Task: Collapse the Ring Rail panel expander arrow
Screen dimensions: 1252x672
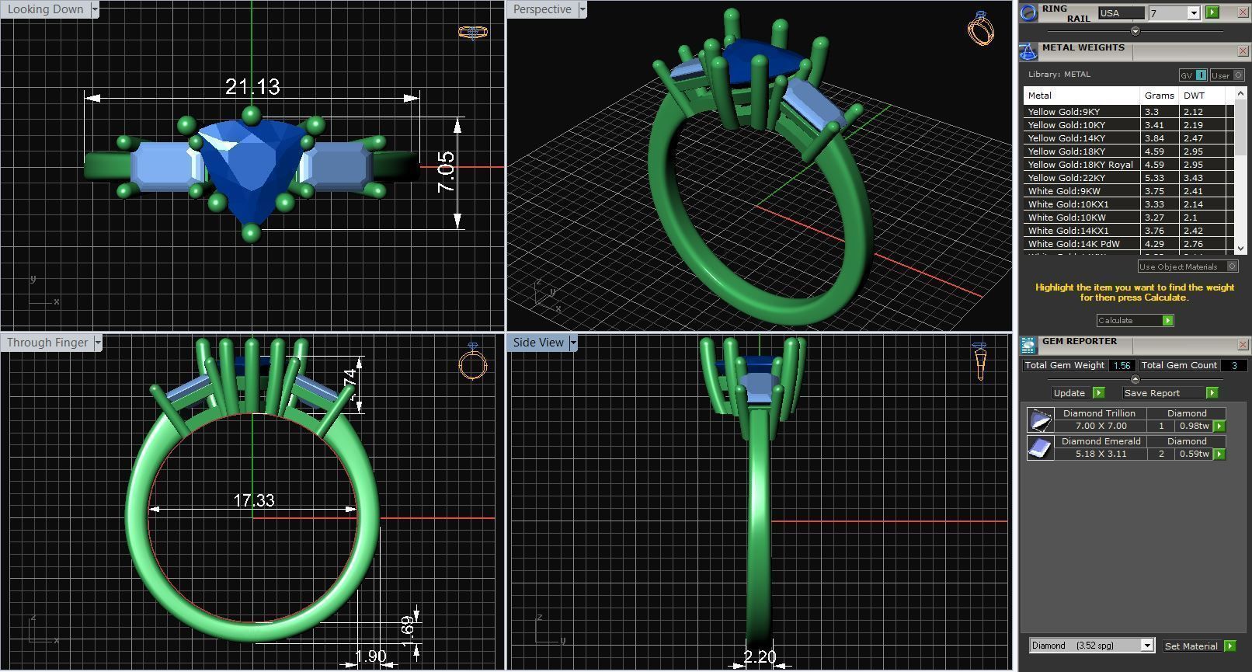Action: pyautogui.click(x=1135, y=31)
